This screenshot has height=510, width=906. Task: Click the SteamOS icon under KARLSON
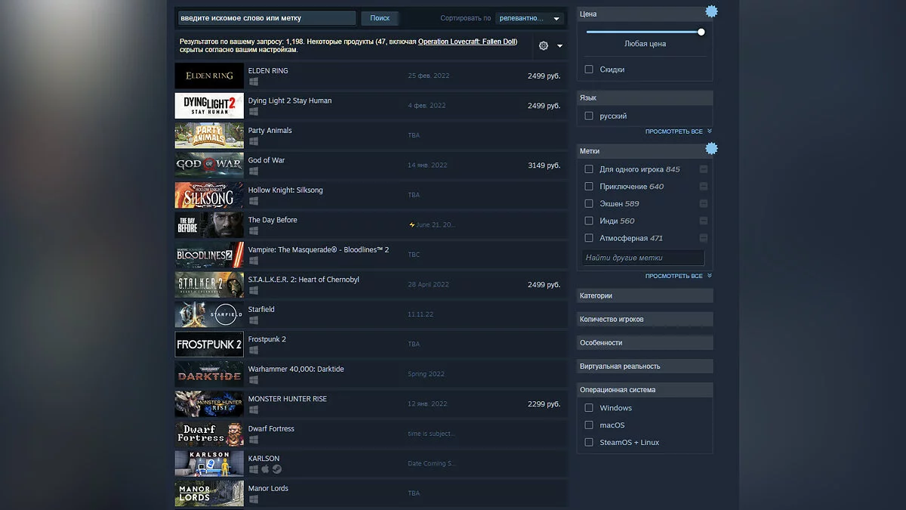click(277, 469)
